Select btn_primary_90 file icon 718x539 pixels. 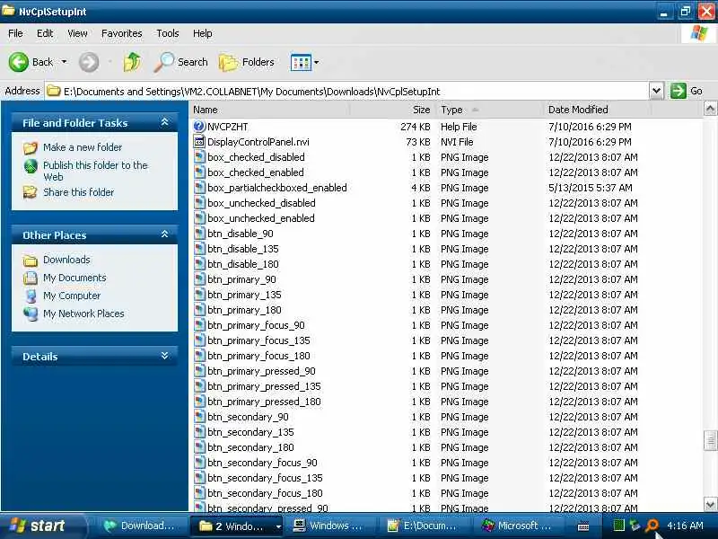(199, 279)
